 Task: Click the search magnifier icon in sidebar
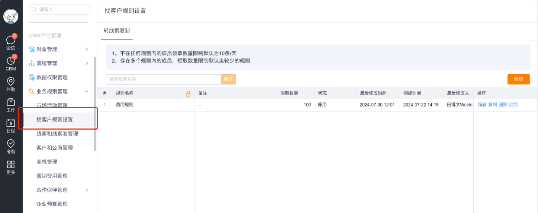[34, 9]
